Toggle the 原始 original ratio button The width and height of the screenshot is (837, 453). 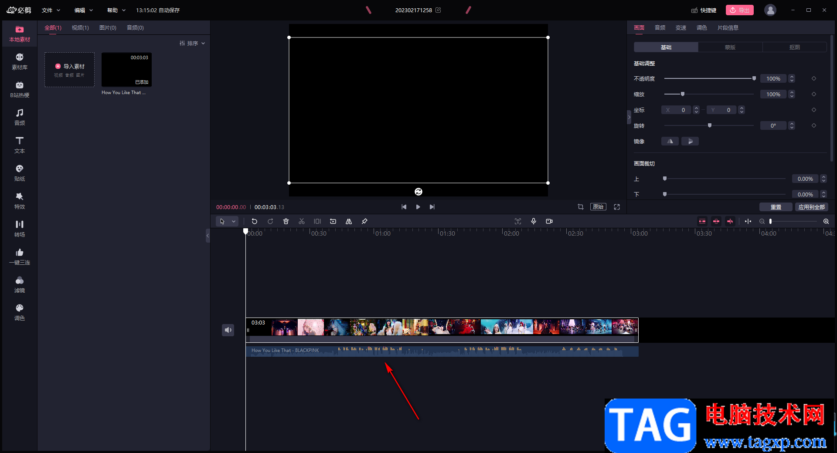click(x=598, y=207)
